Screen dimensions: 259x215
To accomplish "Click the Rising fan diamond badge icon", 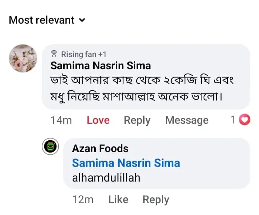I will click(54, 54).
